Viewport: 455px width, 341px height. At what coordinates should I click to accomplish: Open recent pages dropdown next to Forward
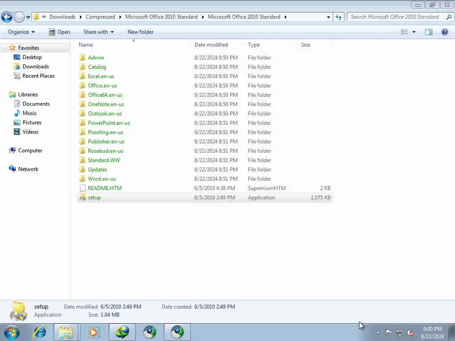point(28,17)
